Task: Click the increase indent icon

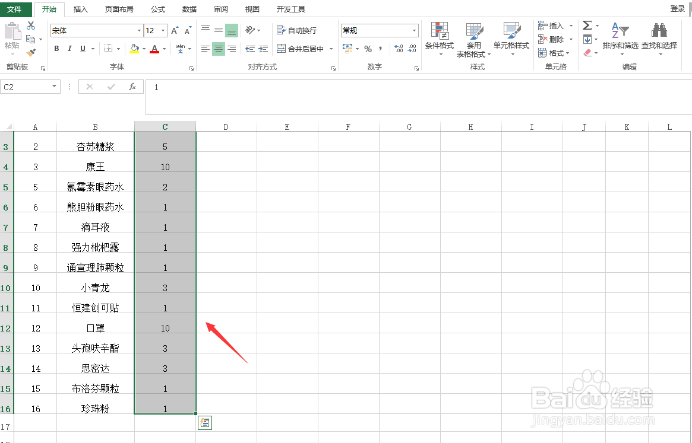Action: tap(264, 49)
